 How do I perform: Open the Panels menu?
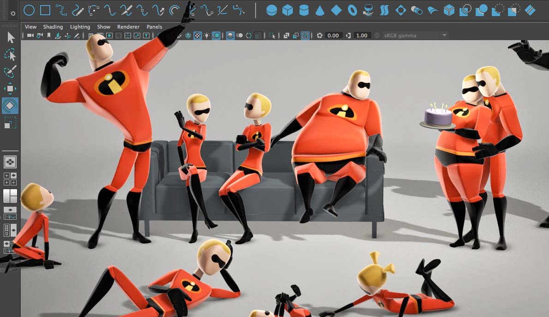tap(154, 27)
